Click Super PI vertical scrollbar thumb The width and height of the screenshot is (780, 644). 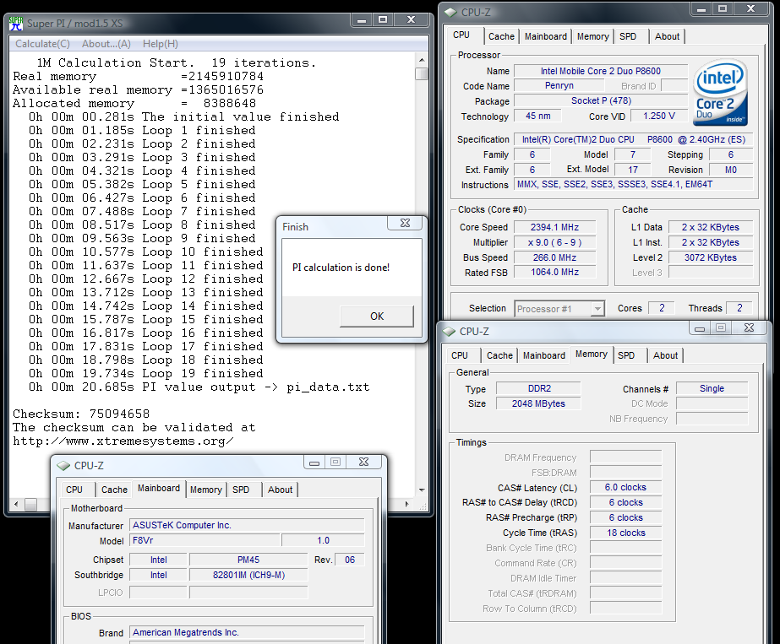click(x=422, y=73)
